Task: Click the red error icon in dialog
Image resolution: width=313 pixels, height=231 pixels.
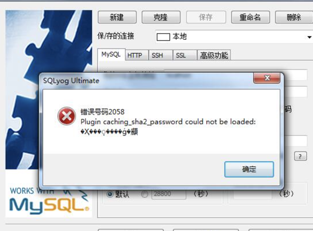Action: tap(67, 116)
